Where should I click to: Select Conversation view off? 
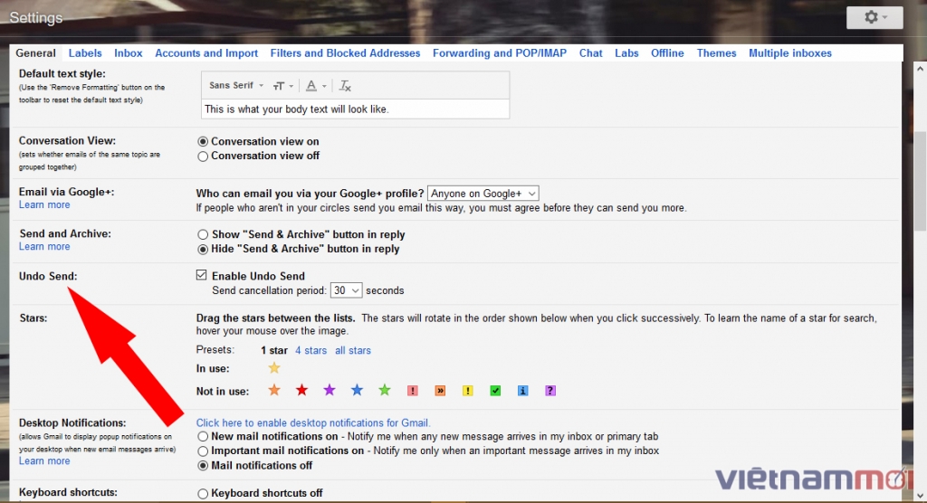tap(203, 156)
